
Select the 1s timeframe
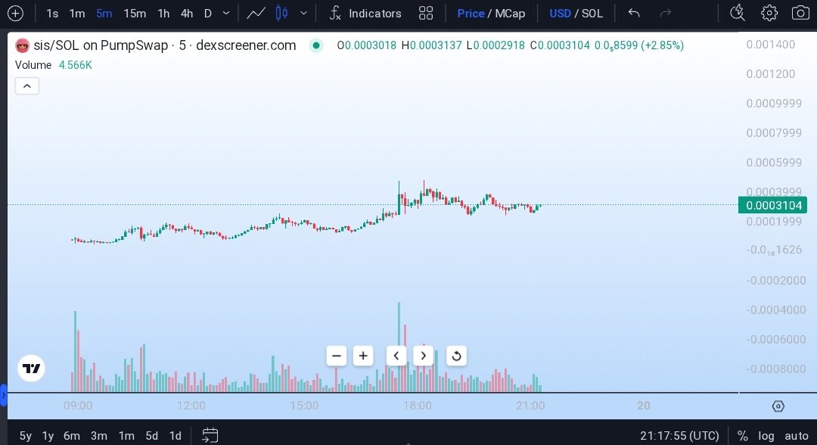52,14
